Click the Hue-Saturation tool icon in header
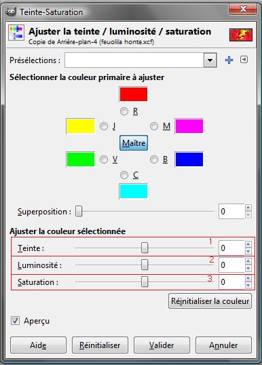262x365 pixels. pyautogui.click(x=16, y=33)
